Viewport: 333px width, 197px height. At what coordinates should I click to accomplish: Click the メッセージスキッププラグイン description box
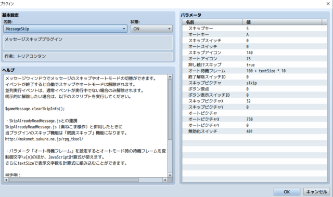[x=88, y=43]
